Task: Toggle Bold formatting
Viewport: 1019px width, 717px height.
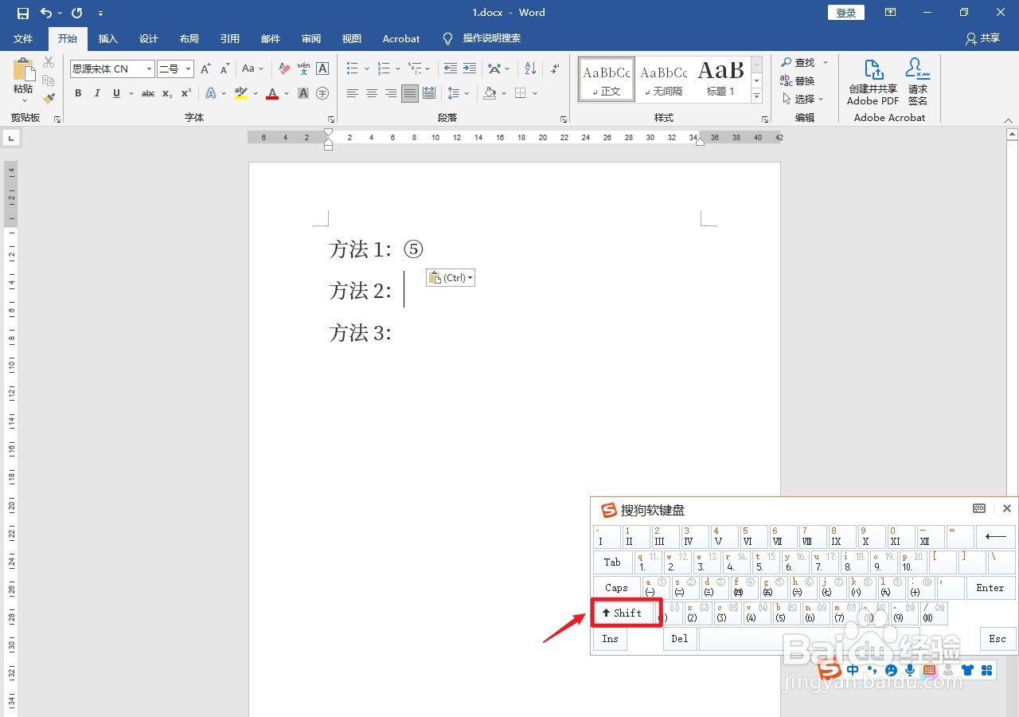Action: click(78, 93)
